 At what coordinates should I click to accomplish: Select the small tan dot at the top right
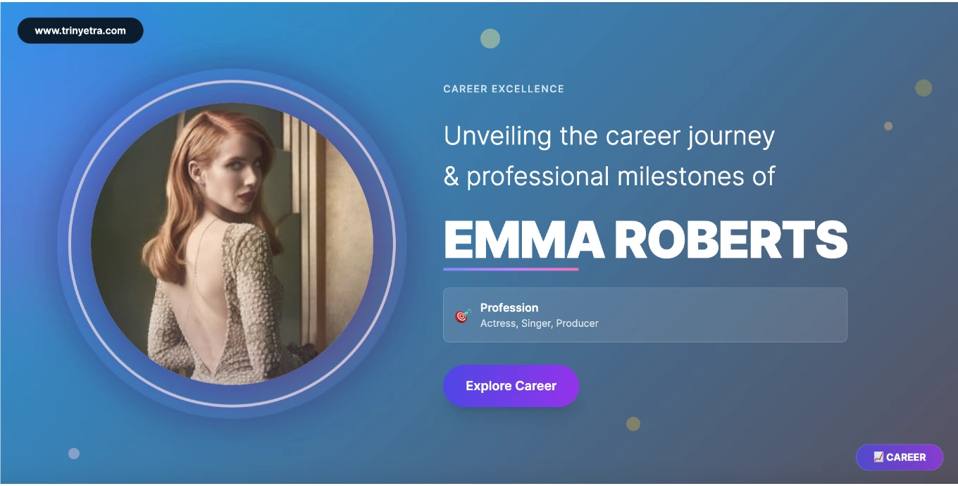888,126
